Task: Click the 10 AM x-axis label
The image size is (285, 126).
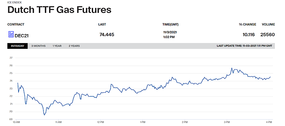Action: (x=16, y=123)
